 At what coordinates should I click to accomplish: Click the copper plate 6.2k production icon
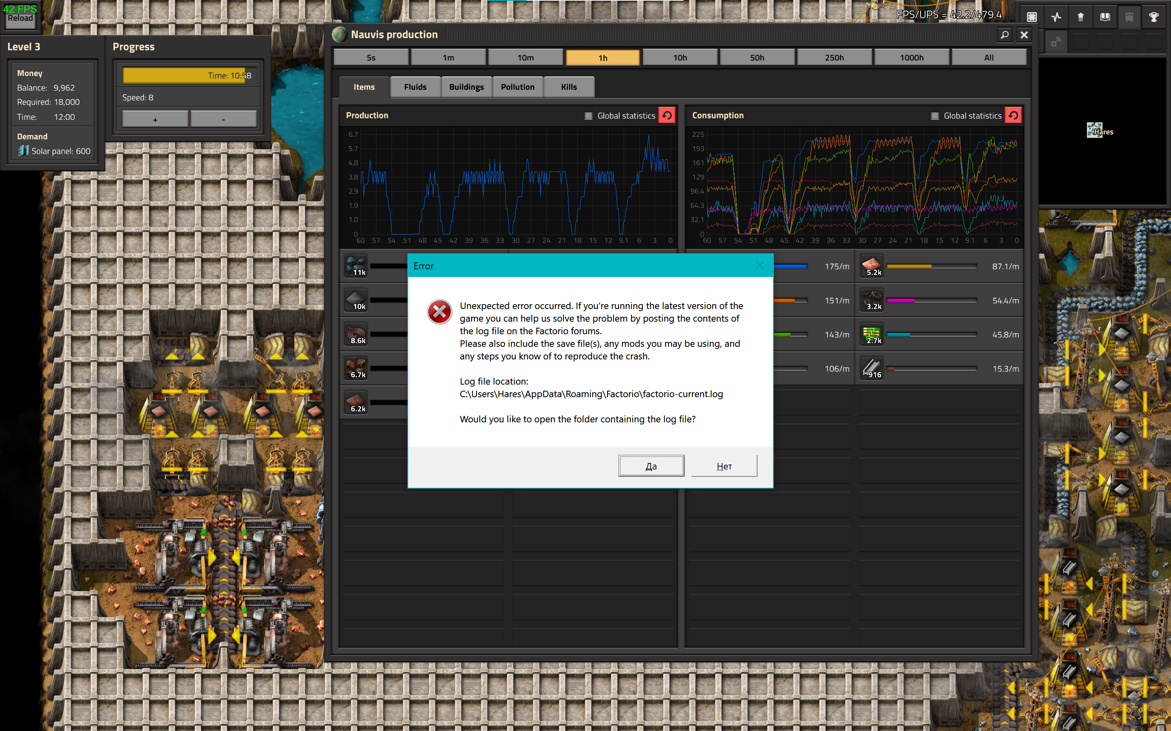click(356, 402)
